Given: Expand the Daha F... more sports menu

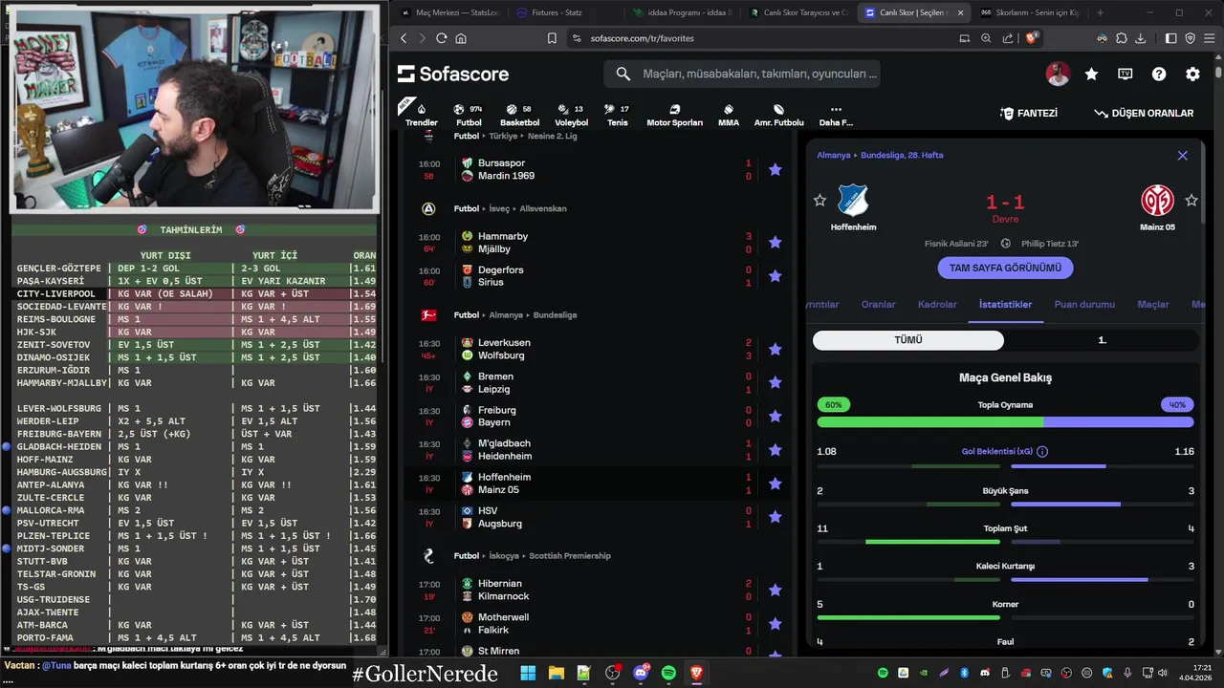Looking at the screenshot, I should pos(835,115).
